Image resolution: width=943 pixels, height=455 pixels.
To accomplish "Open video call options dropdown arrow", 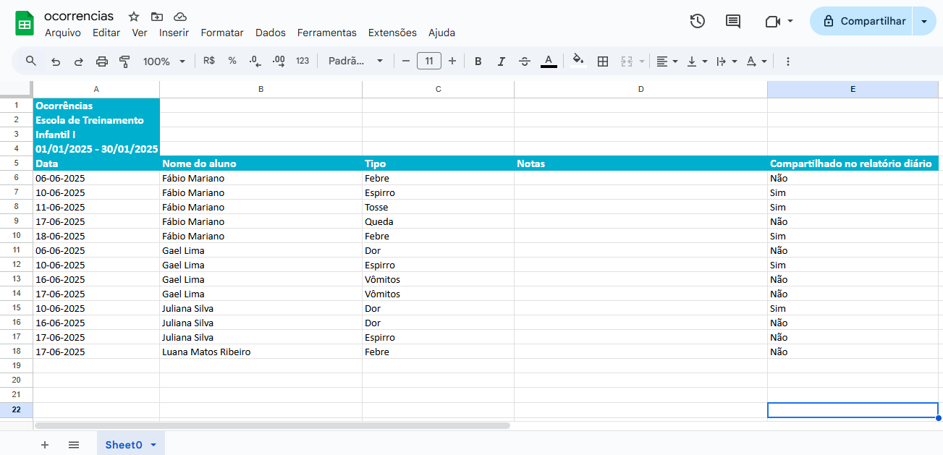I will click(790, 21).
